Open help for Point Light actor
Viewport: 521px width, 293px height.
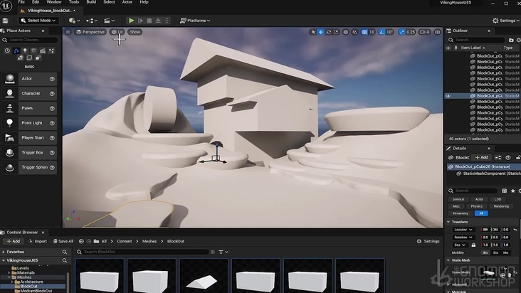52,123
